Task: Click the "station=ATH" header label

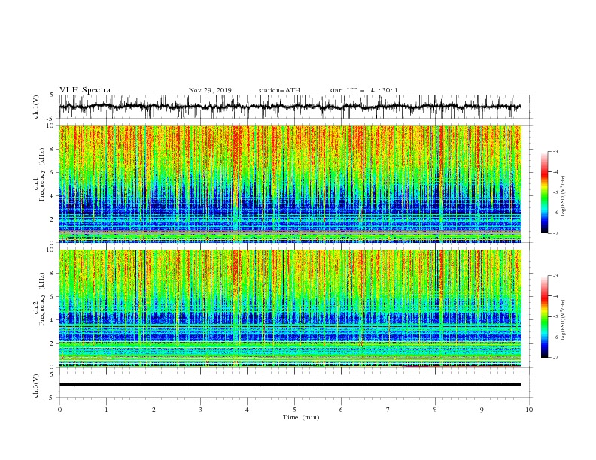Action: 279,90
